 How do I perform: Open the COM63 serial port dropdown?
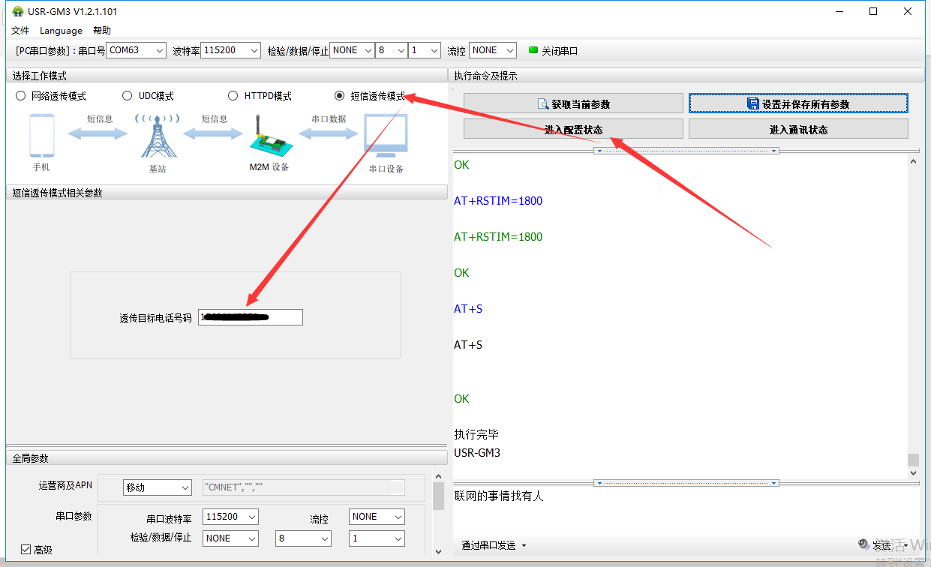[137, 50]
